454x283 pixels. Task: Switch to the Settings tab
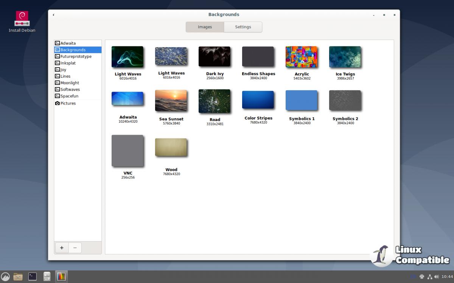pos(243,27)
